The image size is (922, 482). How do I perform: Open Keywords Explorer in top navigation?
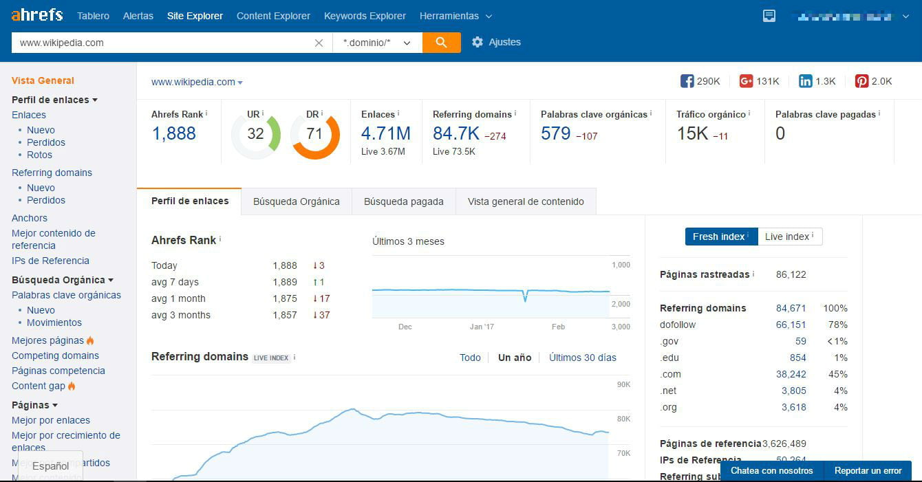coord(365,16)
